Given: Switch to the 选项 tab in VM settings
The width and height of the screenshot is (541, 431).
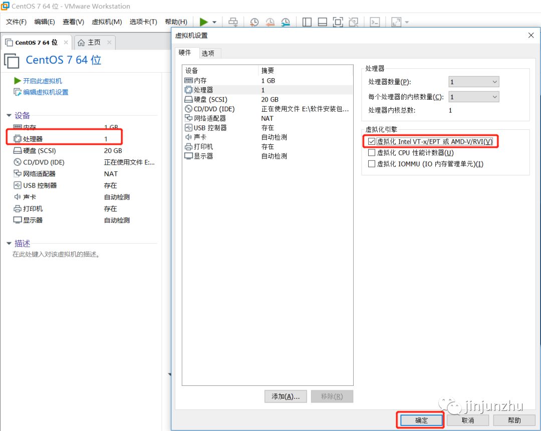Looking at the screenshot, I should point(209,53).
